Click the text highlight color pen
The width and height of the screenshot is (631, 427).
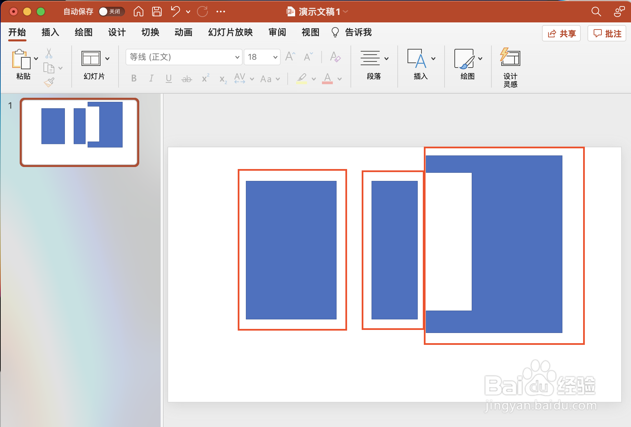point(301,78)
